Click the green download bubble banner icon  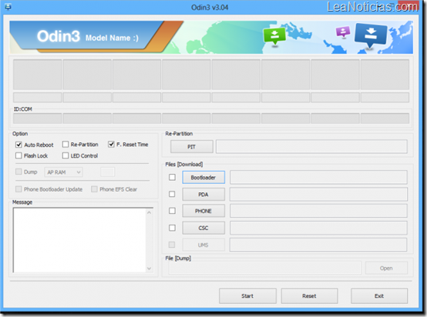[x=274, y=36]
